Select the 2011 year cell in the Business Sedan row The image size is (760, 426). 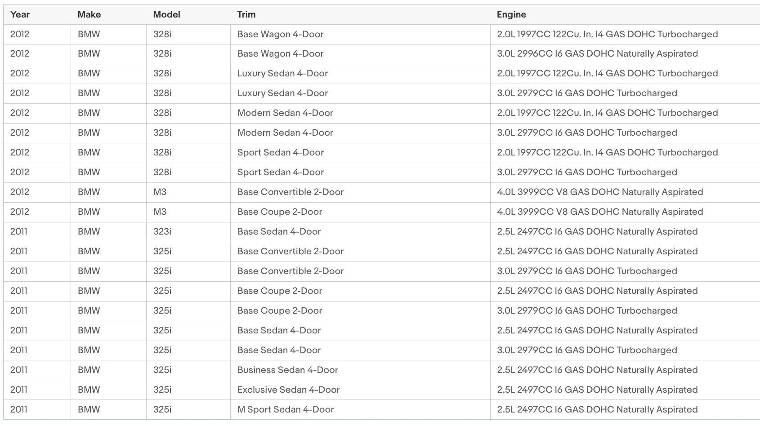37,370
